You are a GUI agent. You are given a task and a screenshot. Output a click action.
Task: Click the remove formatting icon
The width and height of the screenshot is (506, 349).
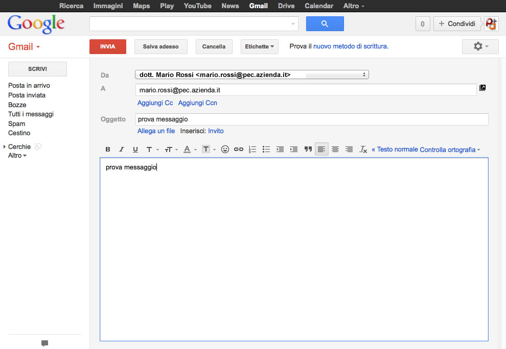(363, 149)
